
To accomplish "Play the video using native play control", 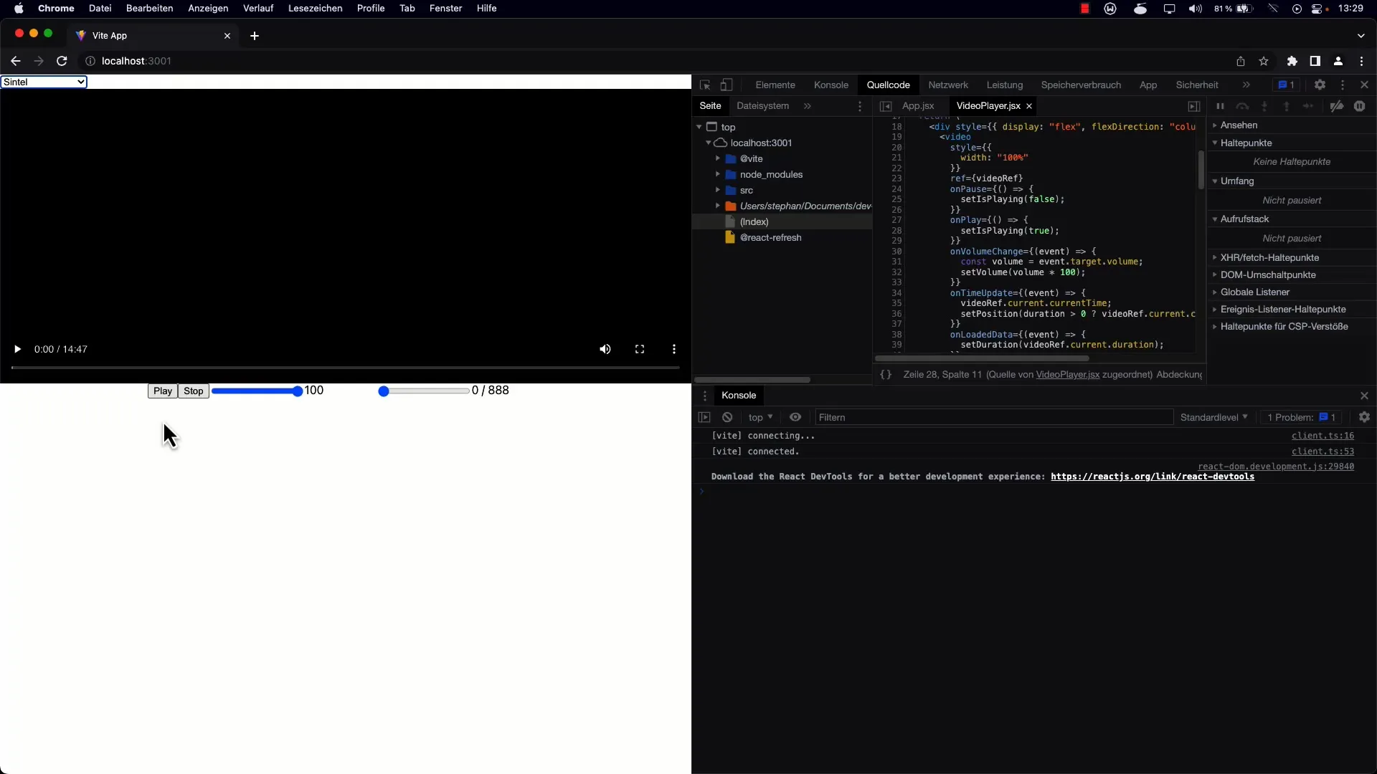I will point(17,349).
